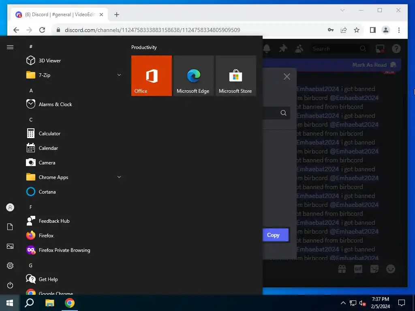Image resolution: width=415 pixels, height=311 pixels.
Task: Click the 'G' letter group header
Action: pyautogui.click(x=31, y=266)
